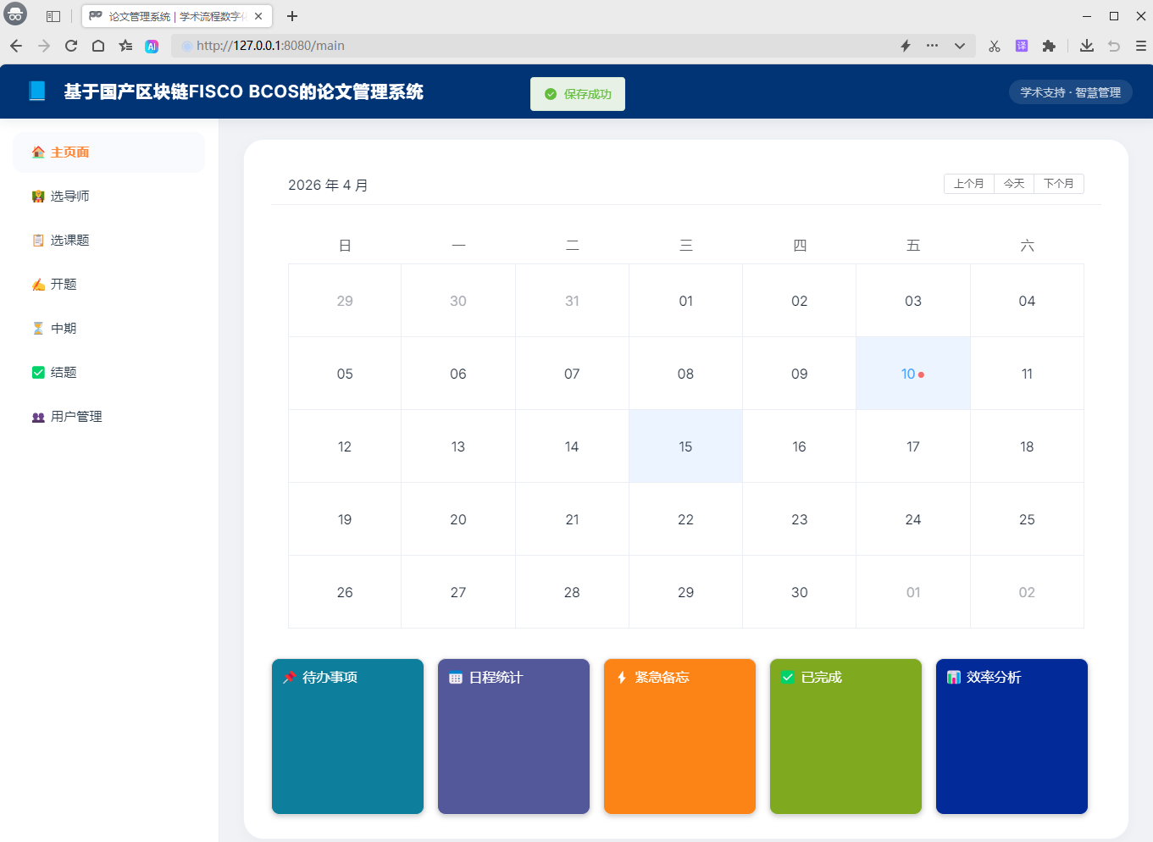Click the undo closed tab icon
This screenshot has height=842, width=1153.
point(1114,46)
